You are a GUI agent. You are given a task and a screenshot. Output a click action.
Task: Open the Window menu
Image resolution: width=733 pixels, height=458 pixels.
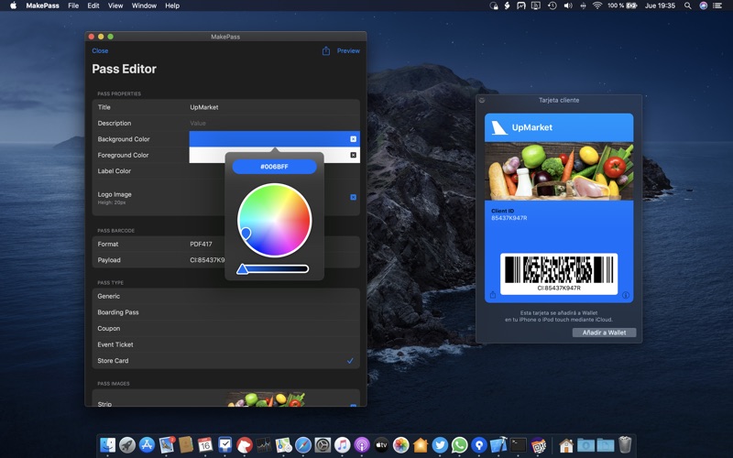tap(144, 5)
